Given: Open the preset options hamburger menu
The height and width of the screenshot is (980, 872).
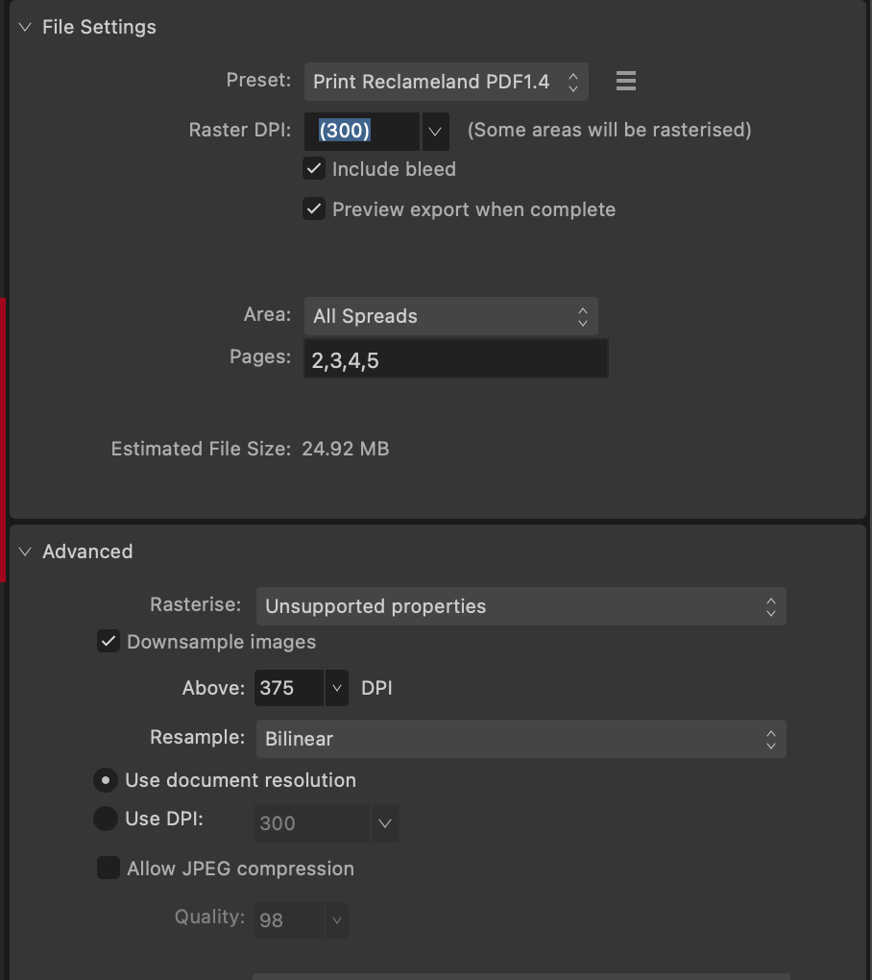Looking at the screenshot, I should coord(626,82).
